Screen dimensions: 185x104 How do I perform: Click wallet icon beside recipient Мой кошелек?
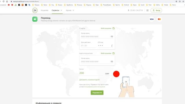(x=114, y=53)
